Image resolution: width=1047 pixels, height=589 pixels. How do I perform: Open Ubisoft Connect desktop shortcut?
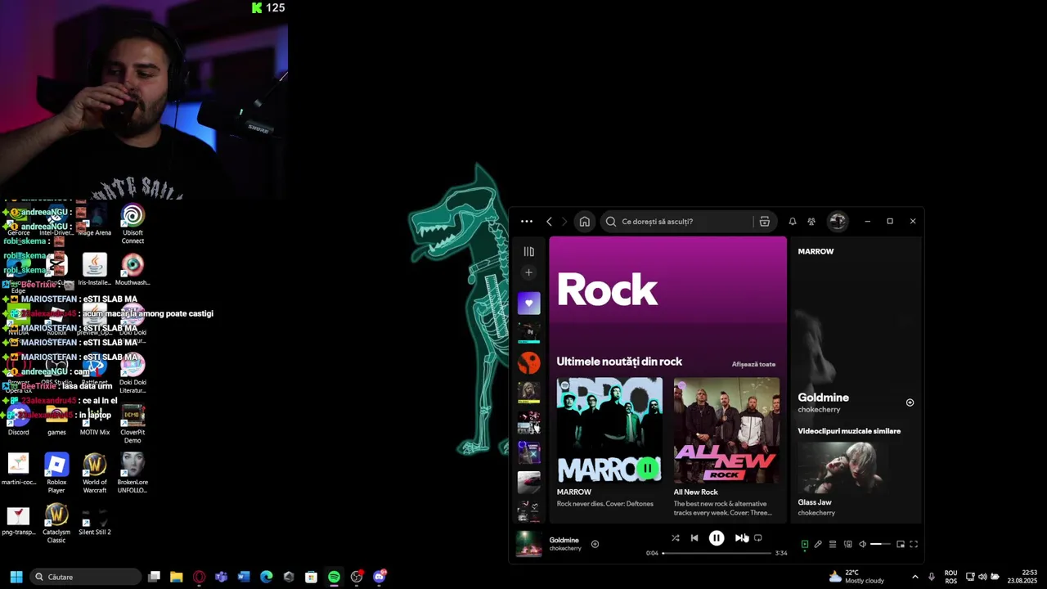[x=133, y=224]
